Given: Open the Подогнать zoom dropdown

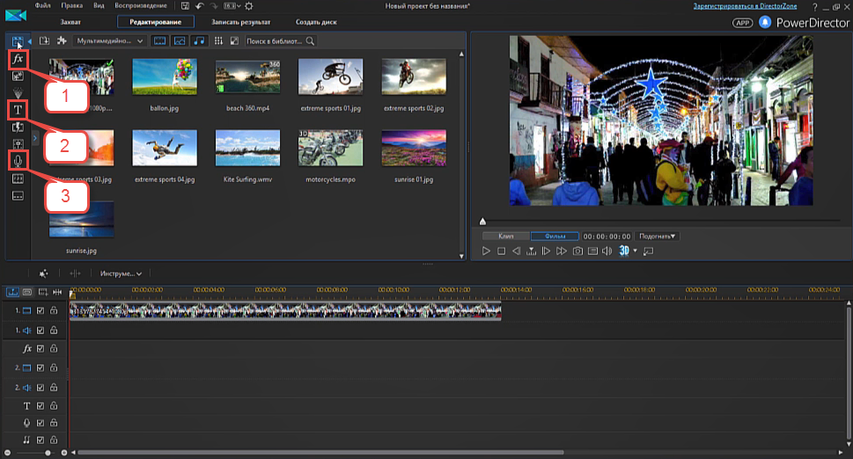Looking at the screenshot, I should coord(658,237).
